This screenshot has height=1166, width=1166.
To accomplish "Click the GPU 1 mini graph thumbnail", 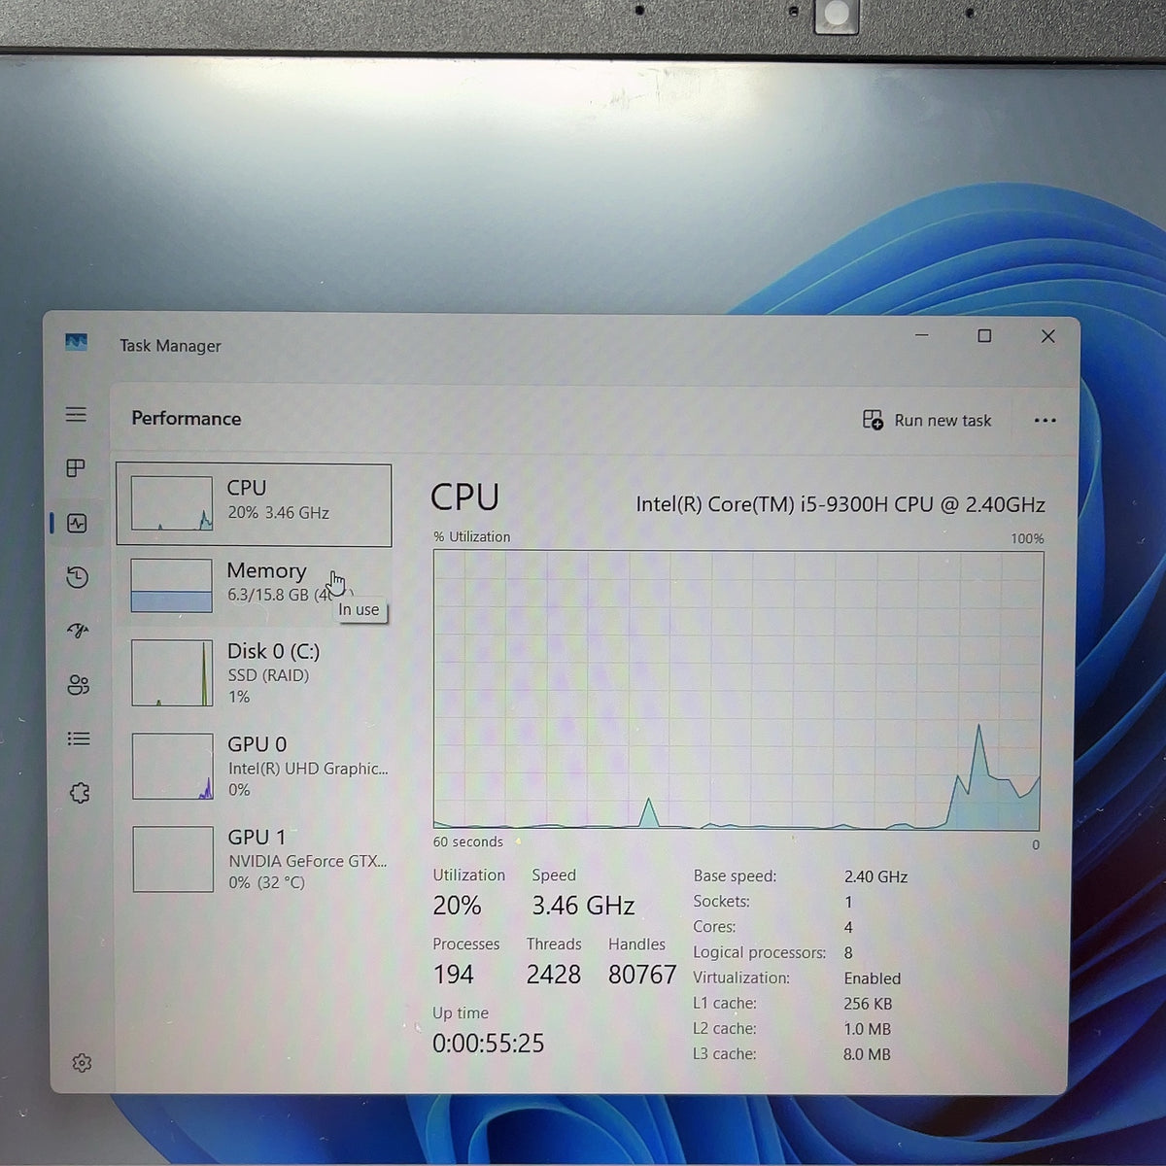I will click(x=173, y=859).
